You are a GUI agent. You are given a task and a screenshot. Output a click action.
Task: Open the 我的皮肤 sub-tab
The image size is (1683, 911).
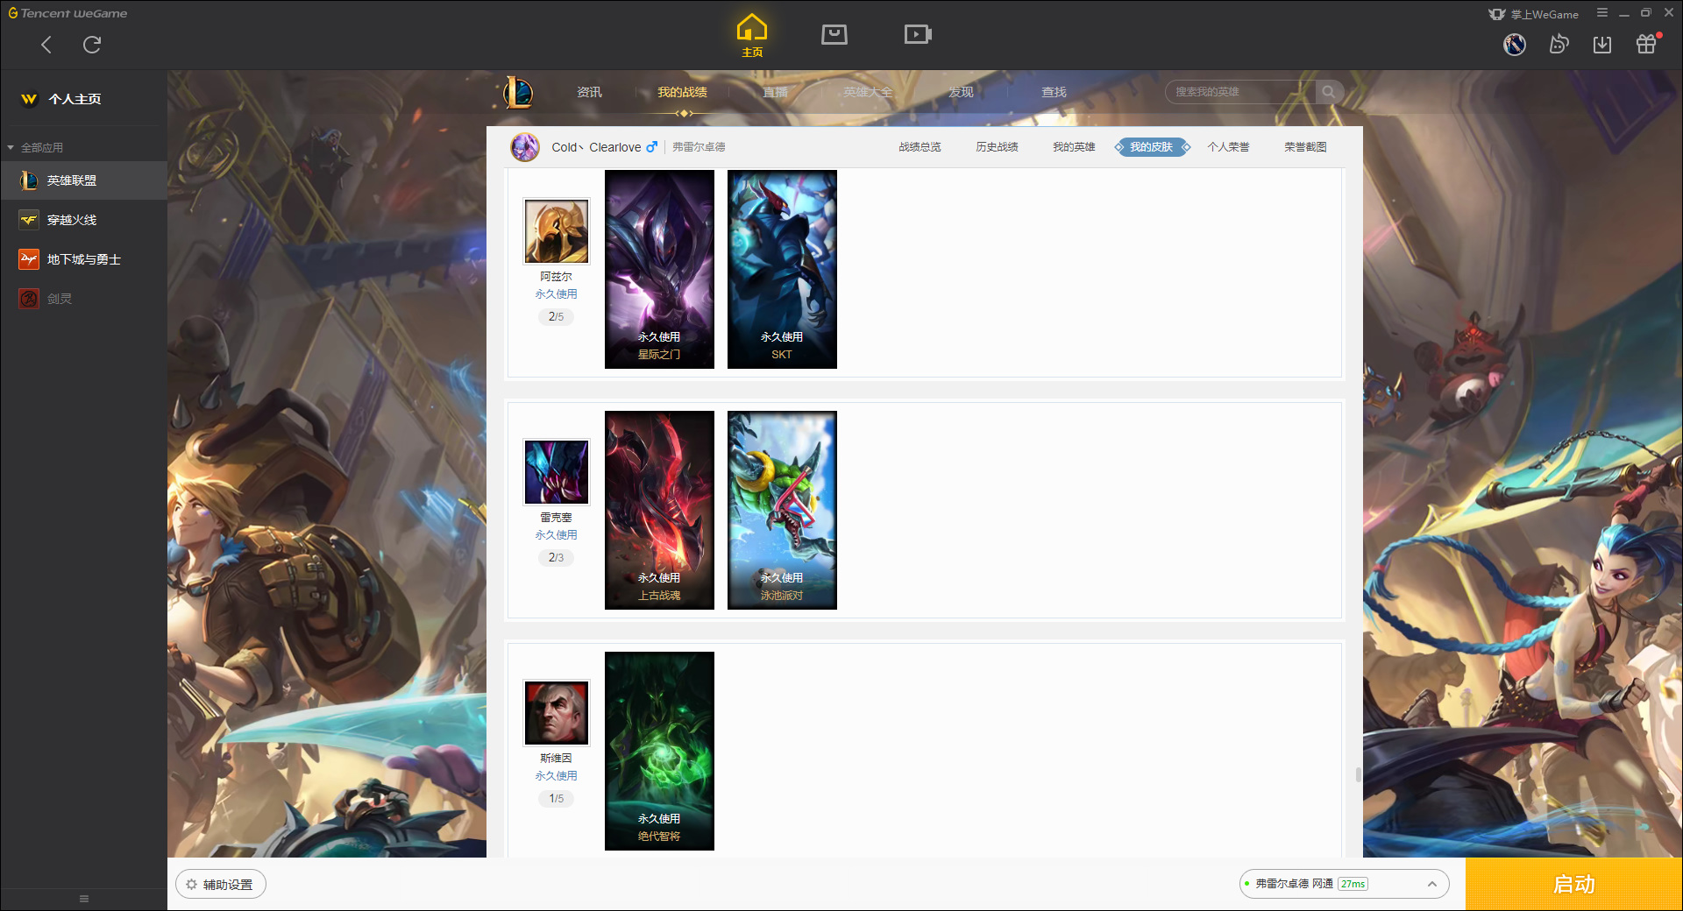pyautogui.click(x=1152, y=147)
